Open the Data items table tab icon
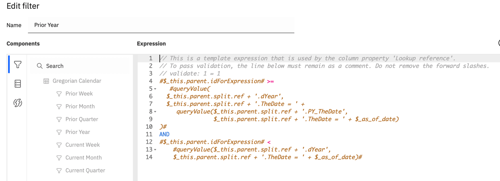This screenshot has height=181, width=500. pyautogui.click(x=18, y=84)
